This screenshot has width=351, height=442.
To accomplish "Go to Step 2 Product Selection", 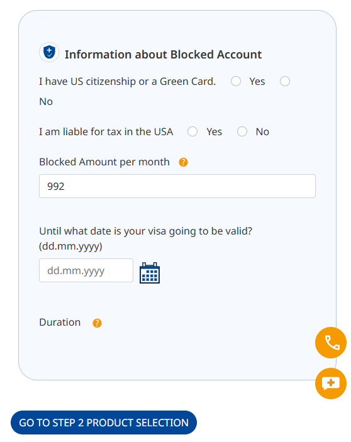I will point(104,423).
